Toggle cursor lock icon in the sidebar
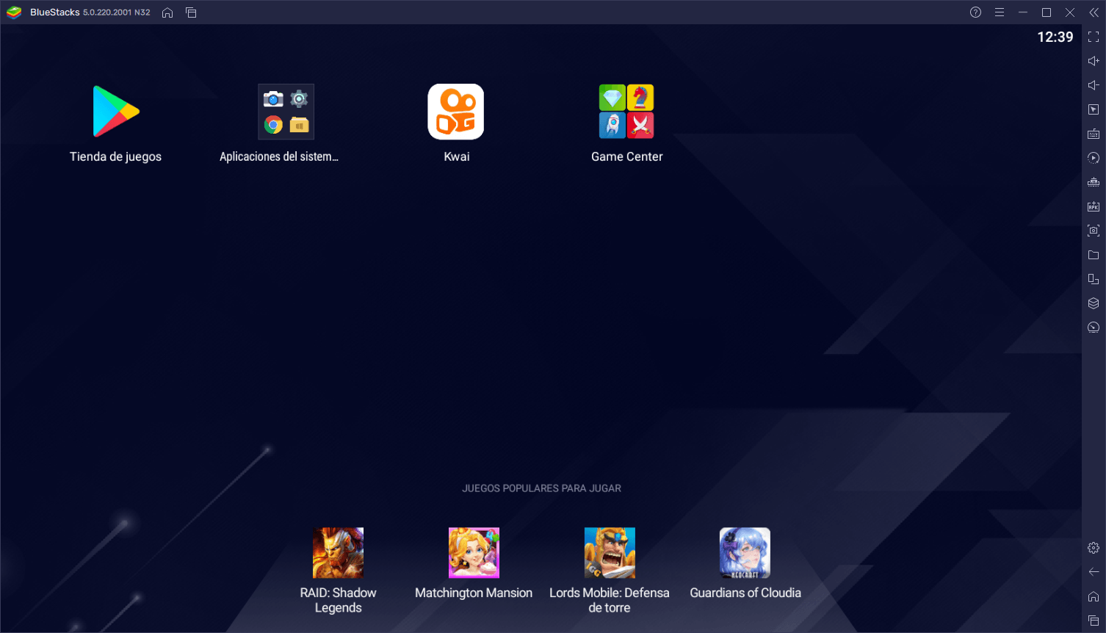Viewport: 1106px width, 633px height. (x=1094, y=109)
